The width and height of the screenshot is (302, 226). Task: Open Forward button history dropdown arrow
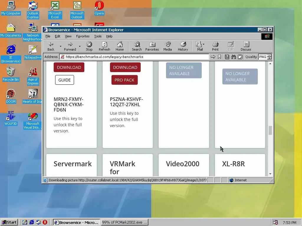[80, 46]
